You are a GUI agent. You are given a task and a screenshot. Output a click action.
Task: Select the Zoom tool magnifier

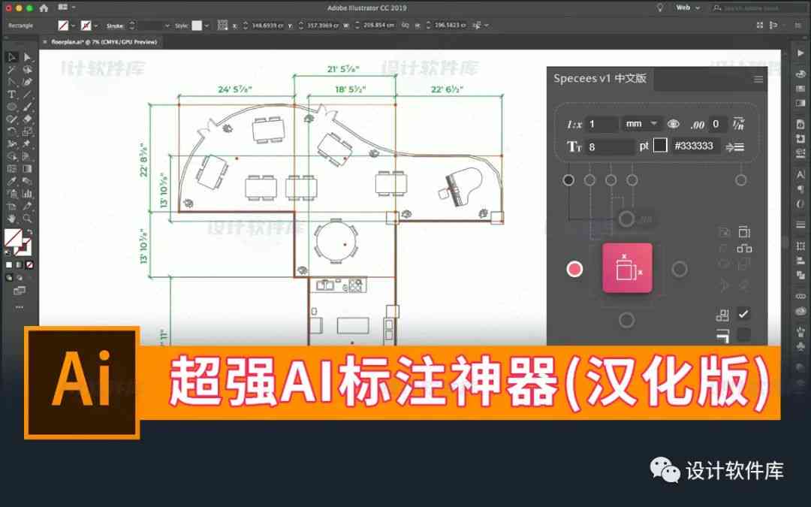coord(28,219)
